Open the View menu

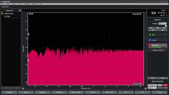20,4
